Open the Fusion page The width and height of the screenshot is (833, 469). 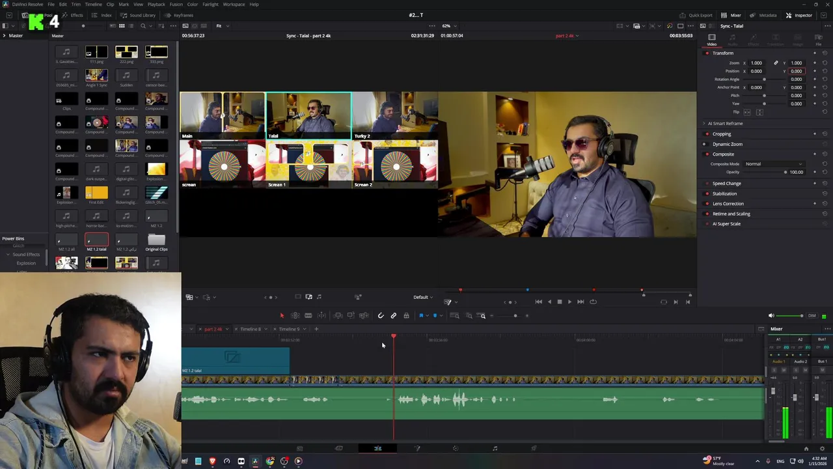[x=417, y=448]
